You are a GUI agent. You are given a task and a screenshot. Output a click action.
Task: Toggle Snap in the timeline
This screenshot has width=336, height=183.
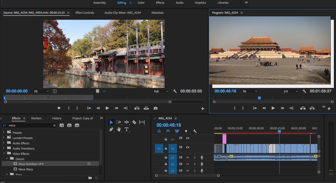(x=168, y=131)
